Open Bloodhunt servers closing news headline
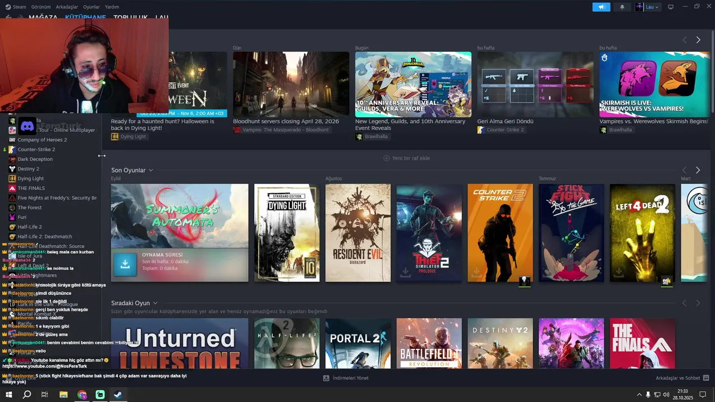 [286, 121]
